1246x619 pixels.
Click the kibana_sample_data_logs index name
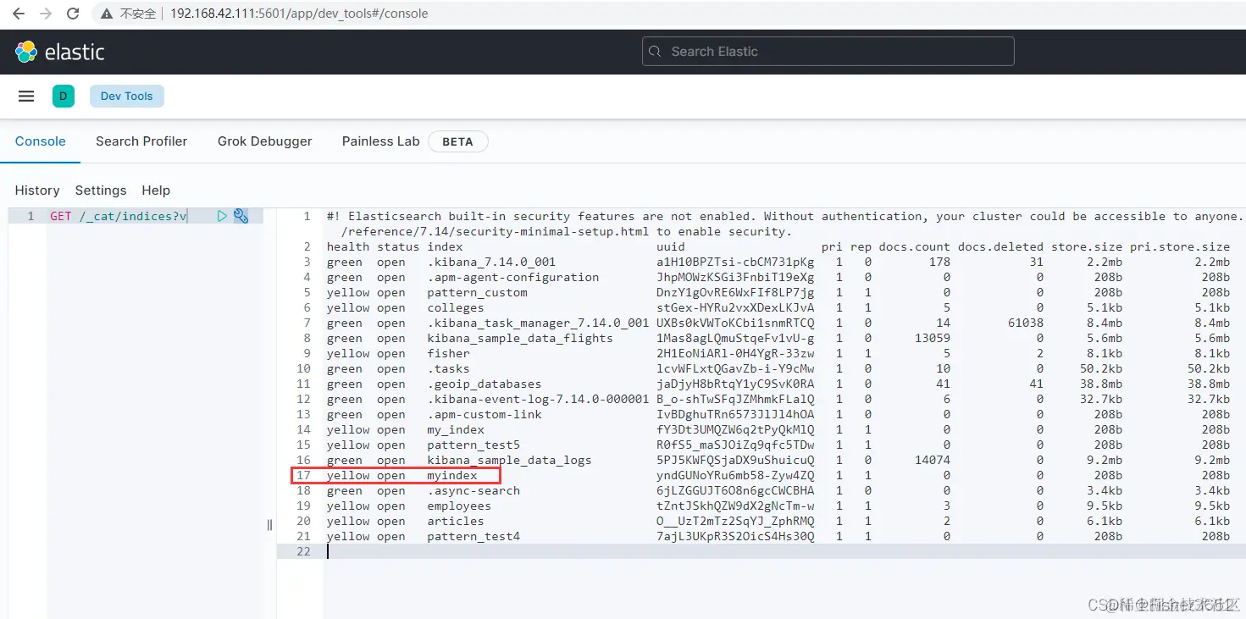tap(509, 460)
